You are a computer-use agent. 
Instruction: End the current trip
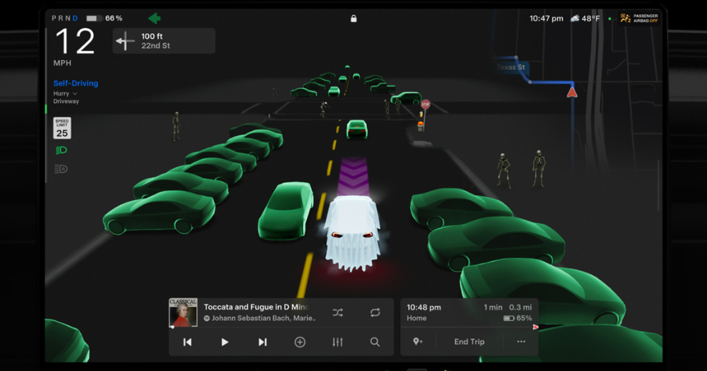pos(469,342)
